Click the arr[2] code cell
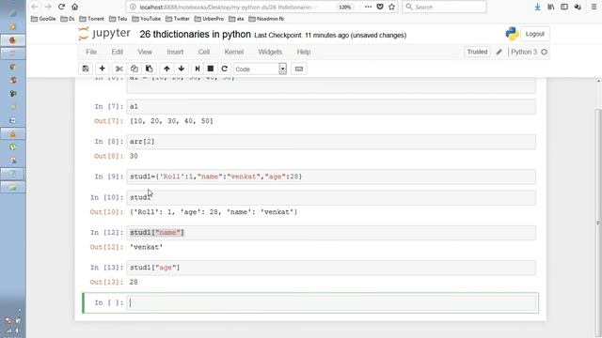Viewport: 602px width, 338px height. pyautogui.click(x=331, y=142)
